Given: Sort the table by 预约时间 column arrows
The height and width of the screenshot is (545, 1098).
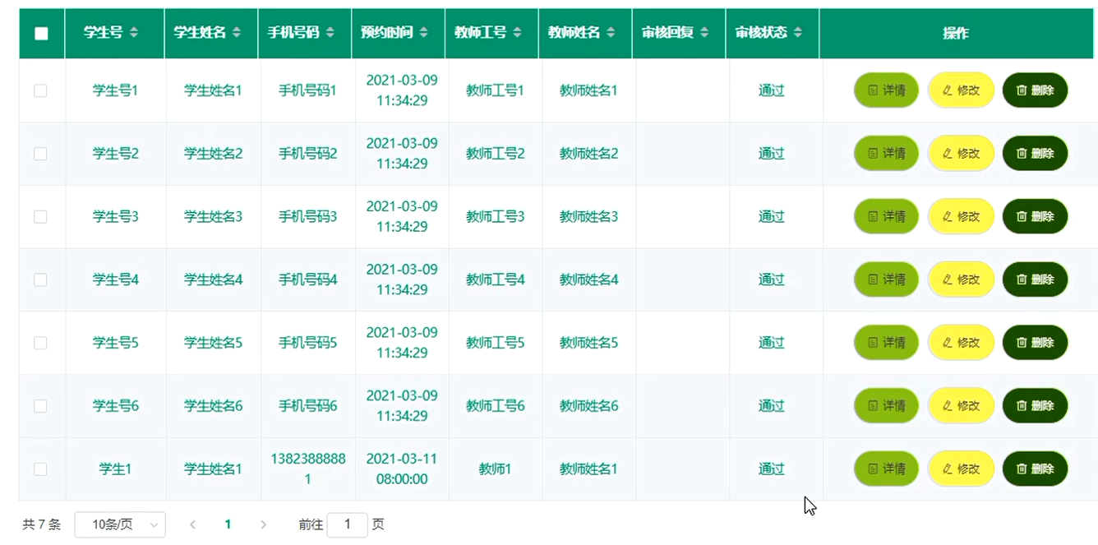Looking at the screenshot, I should [x=424, y=33].
